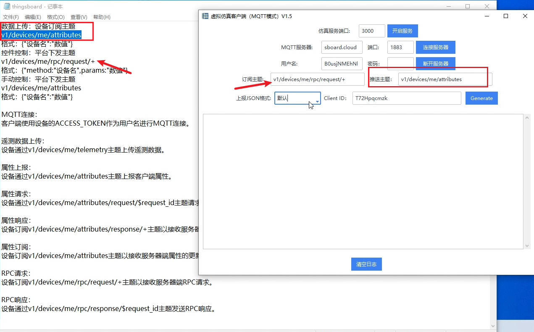Click the 订阅主题 topic field

317,79
